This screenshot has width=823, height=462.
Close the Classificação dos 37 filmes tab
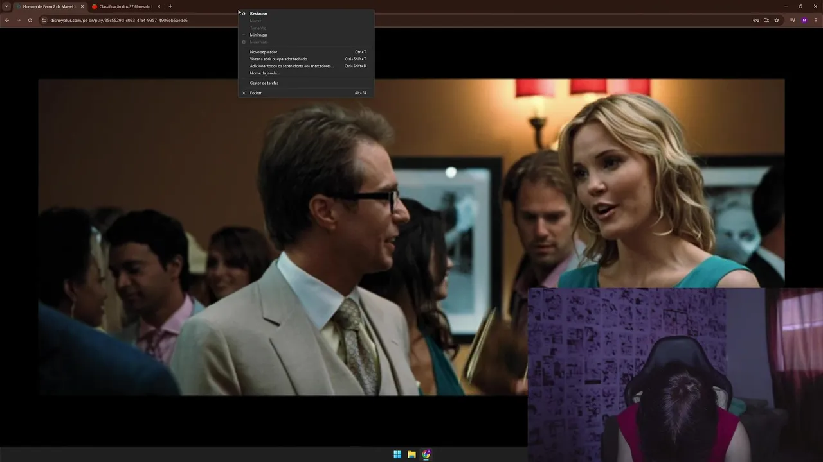159,6
